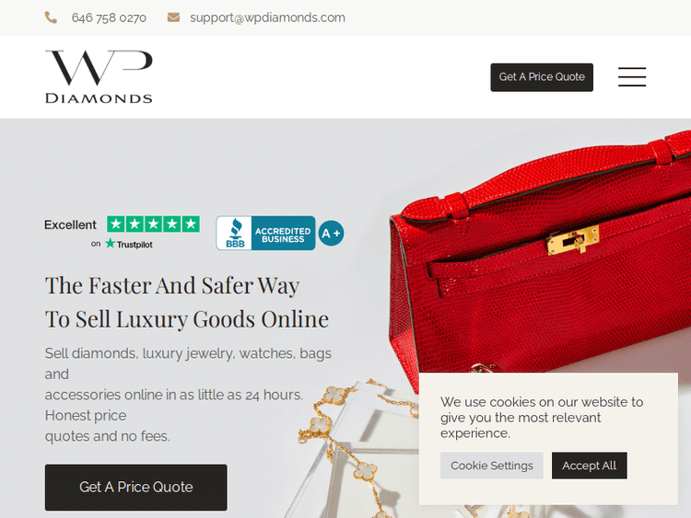This screenshot has width=691, height=518.
Task: Click the Trustpilot star logo
Action: click(x=110, y=244)
